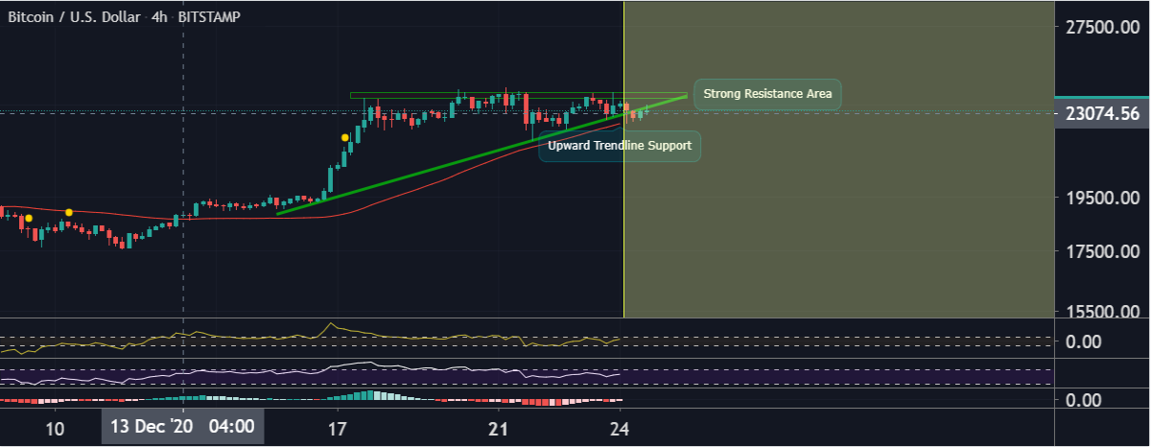Click the date label 17 on time axis
This screenshot has height=447, width=1151.
point(338,428)
